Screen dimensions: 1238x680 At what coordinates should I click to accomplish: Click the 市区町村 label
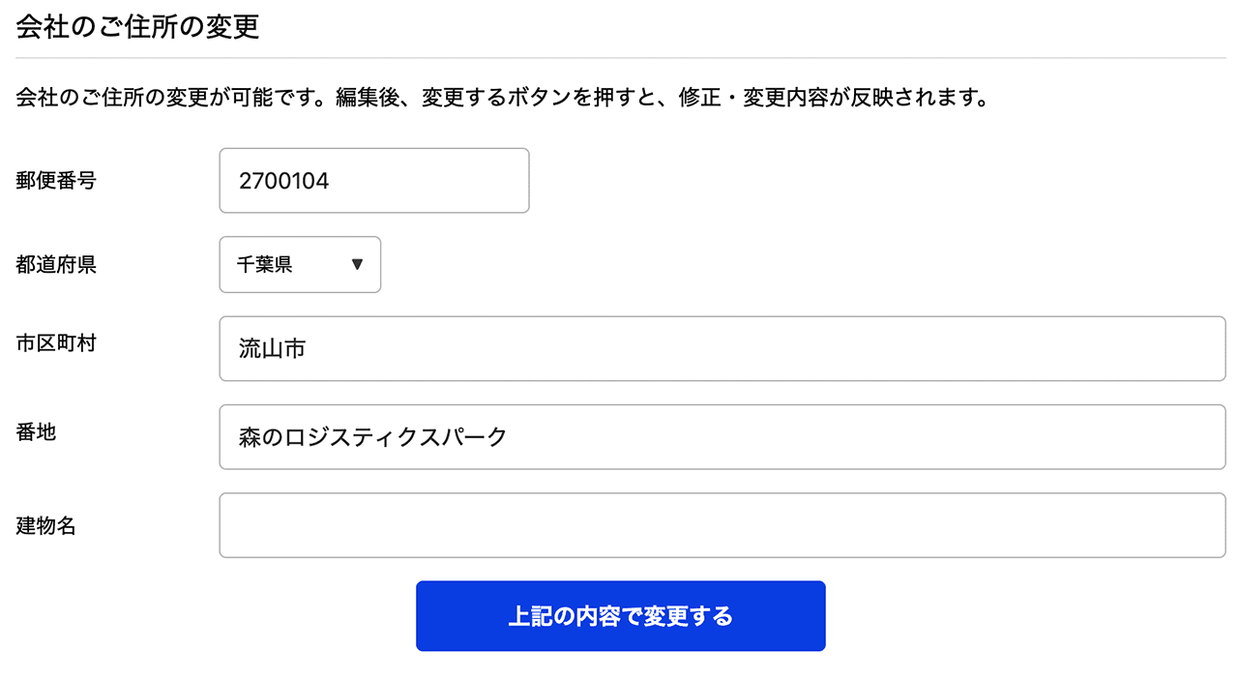(53, 342)
